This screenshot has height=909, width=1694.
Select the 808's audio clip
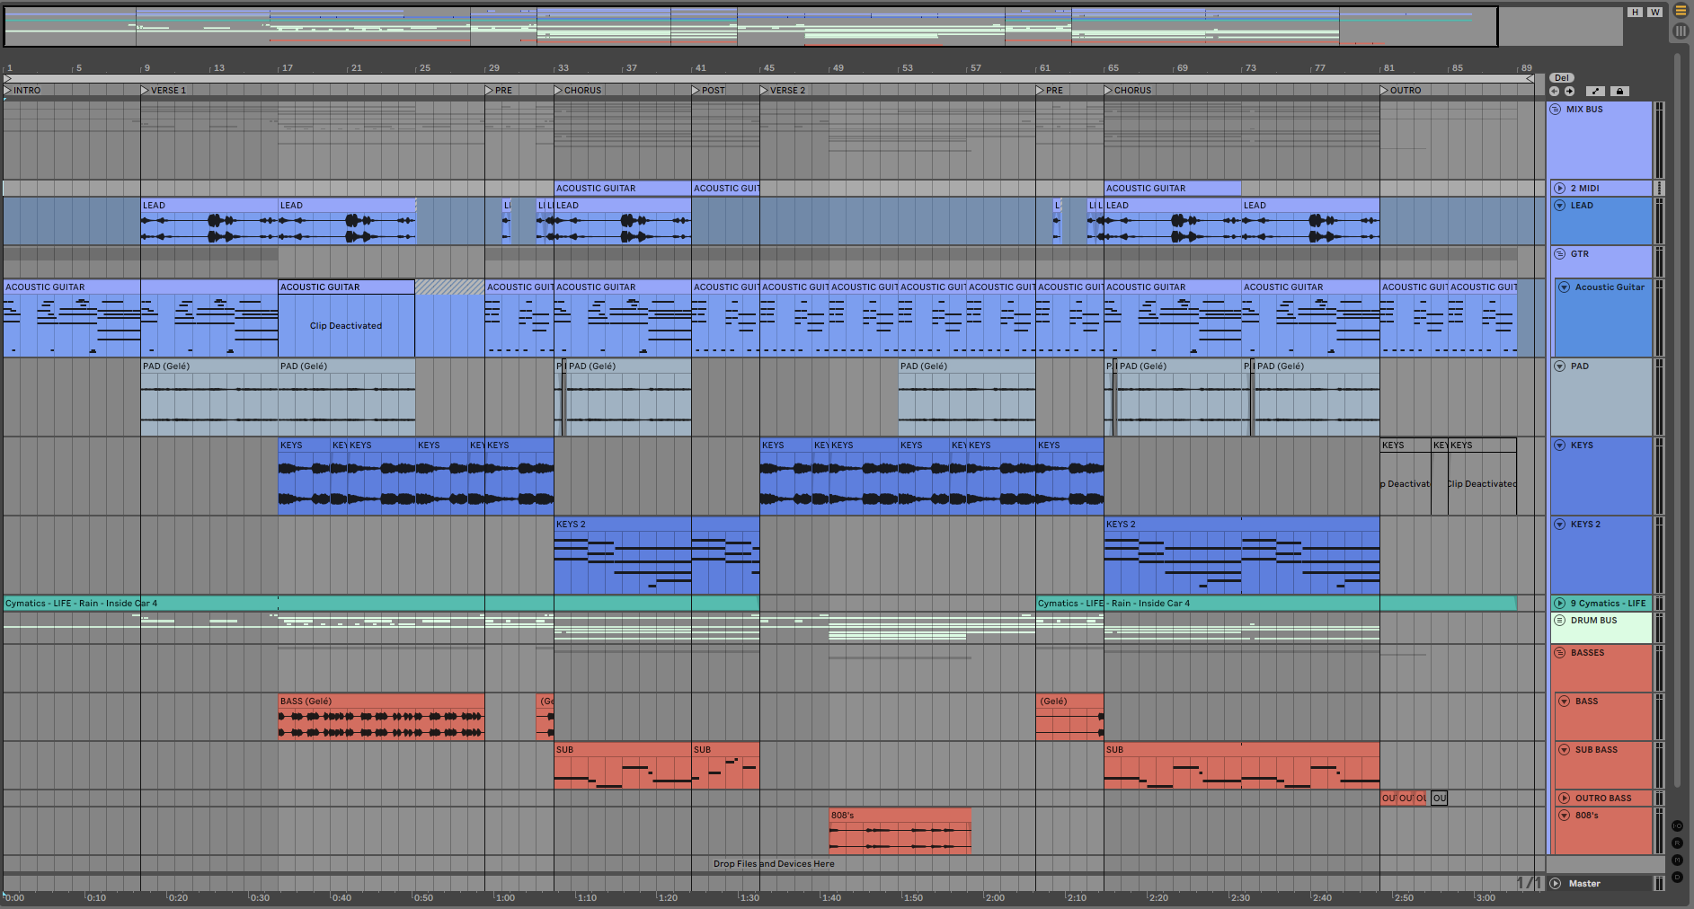click(900, 831)
